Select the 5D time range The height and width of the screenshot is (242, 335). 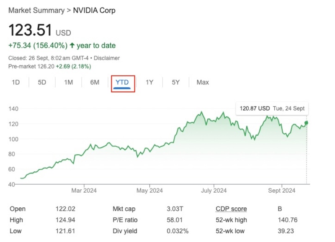(x=42, y=82)
